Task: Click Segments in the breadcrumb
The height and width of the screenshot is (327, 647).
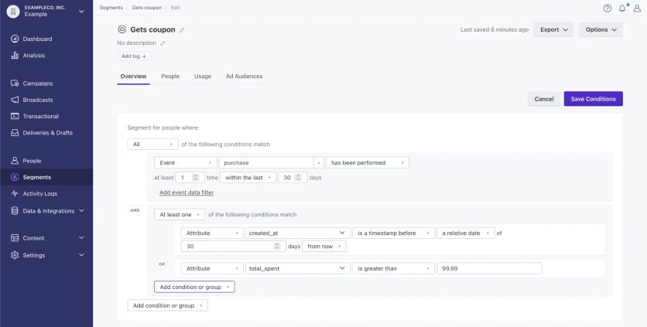Action: (111, 8)
